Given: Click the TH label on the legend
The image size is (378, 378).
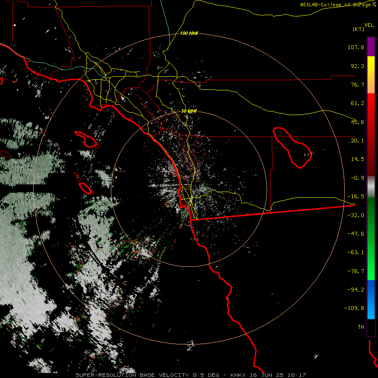Looking at the screenshot, I should [x=361, y=327].
